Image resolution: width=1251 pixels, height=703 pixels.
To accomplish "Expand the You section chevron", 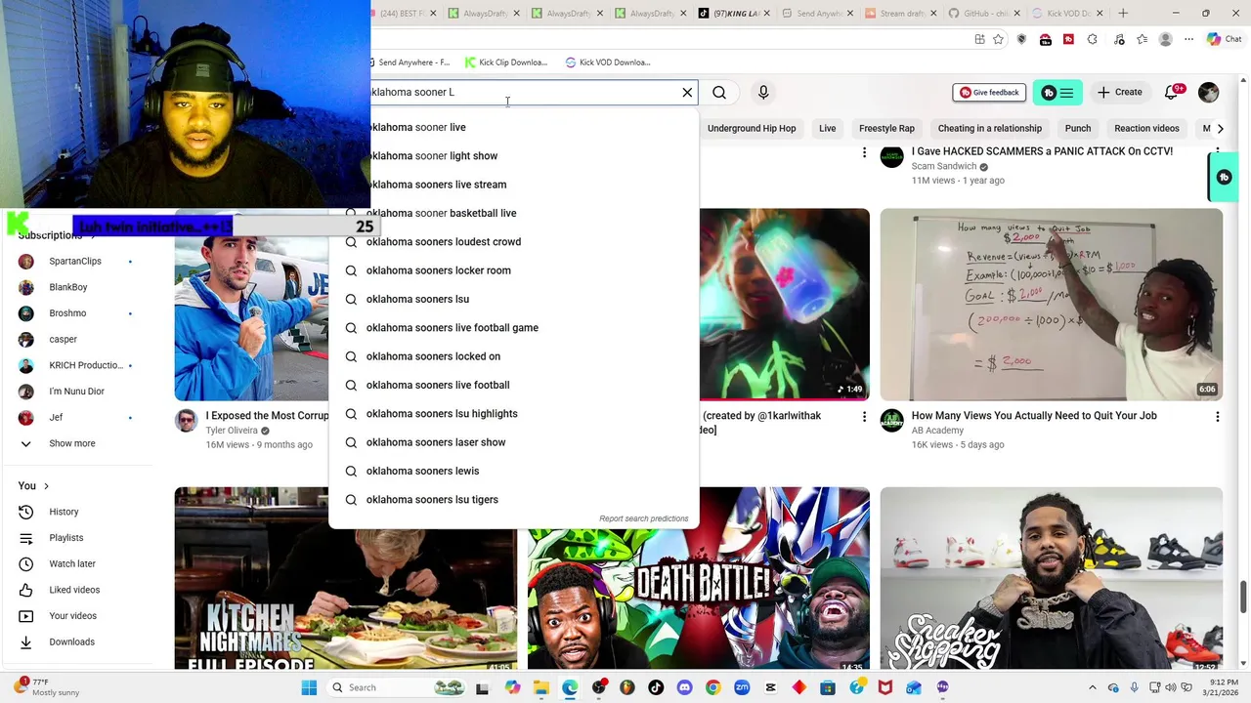I will tap(46, 486).
